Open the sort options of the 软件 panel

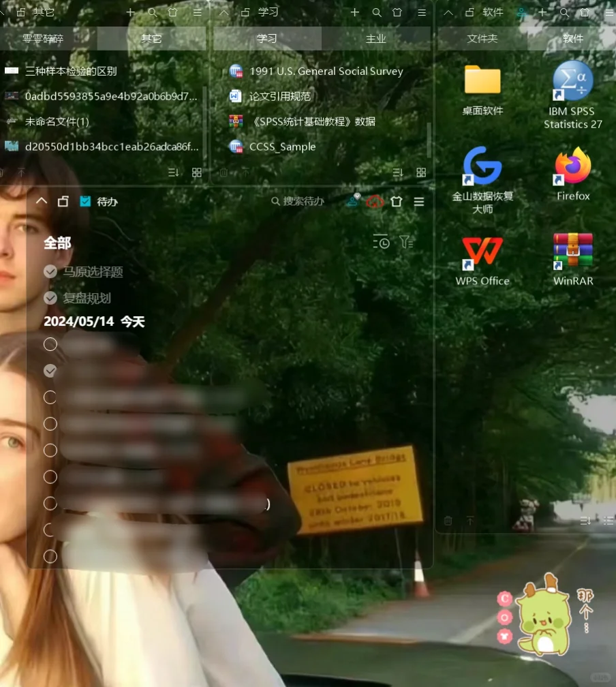click(585, 521)
